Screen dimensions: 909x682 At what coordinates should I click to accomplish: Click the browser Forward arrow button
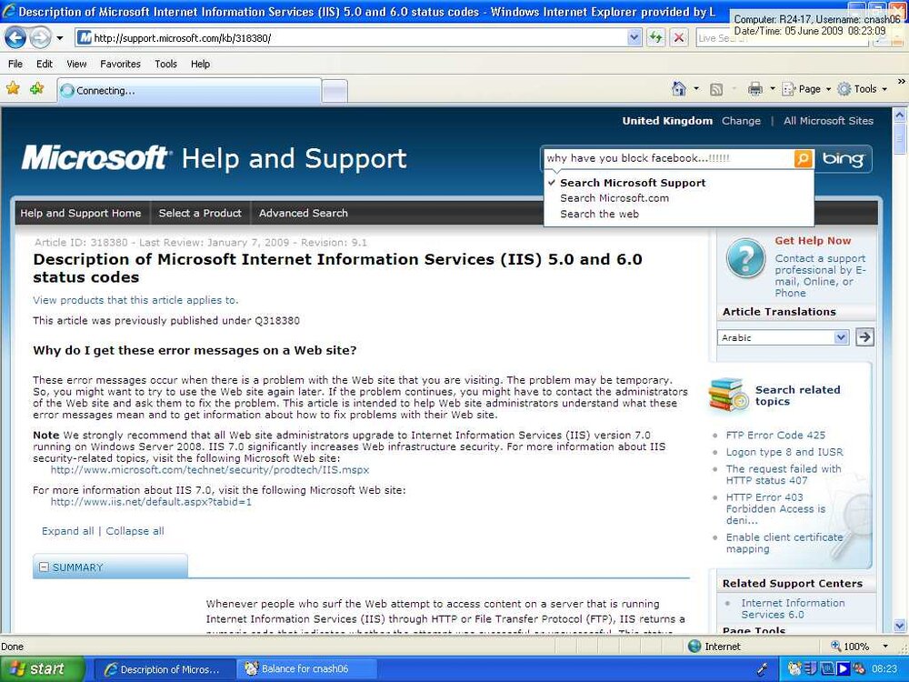[40, 38]
